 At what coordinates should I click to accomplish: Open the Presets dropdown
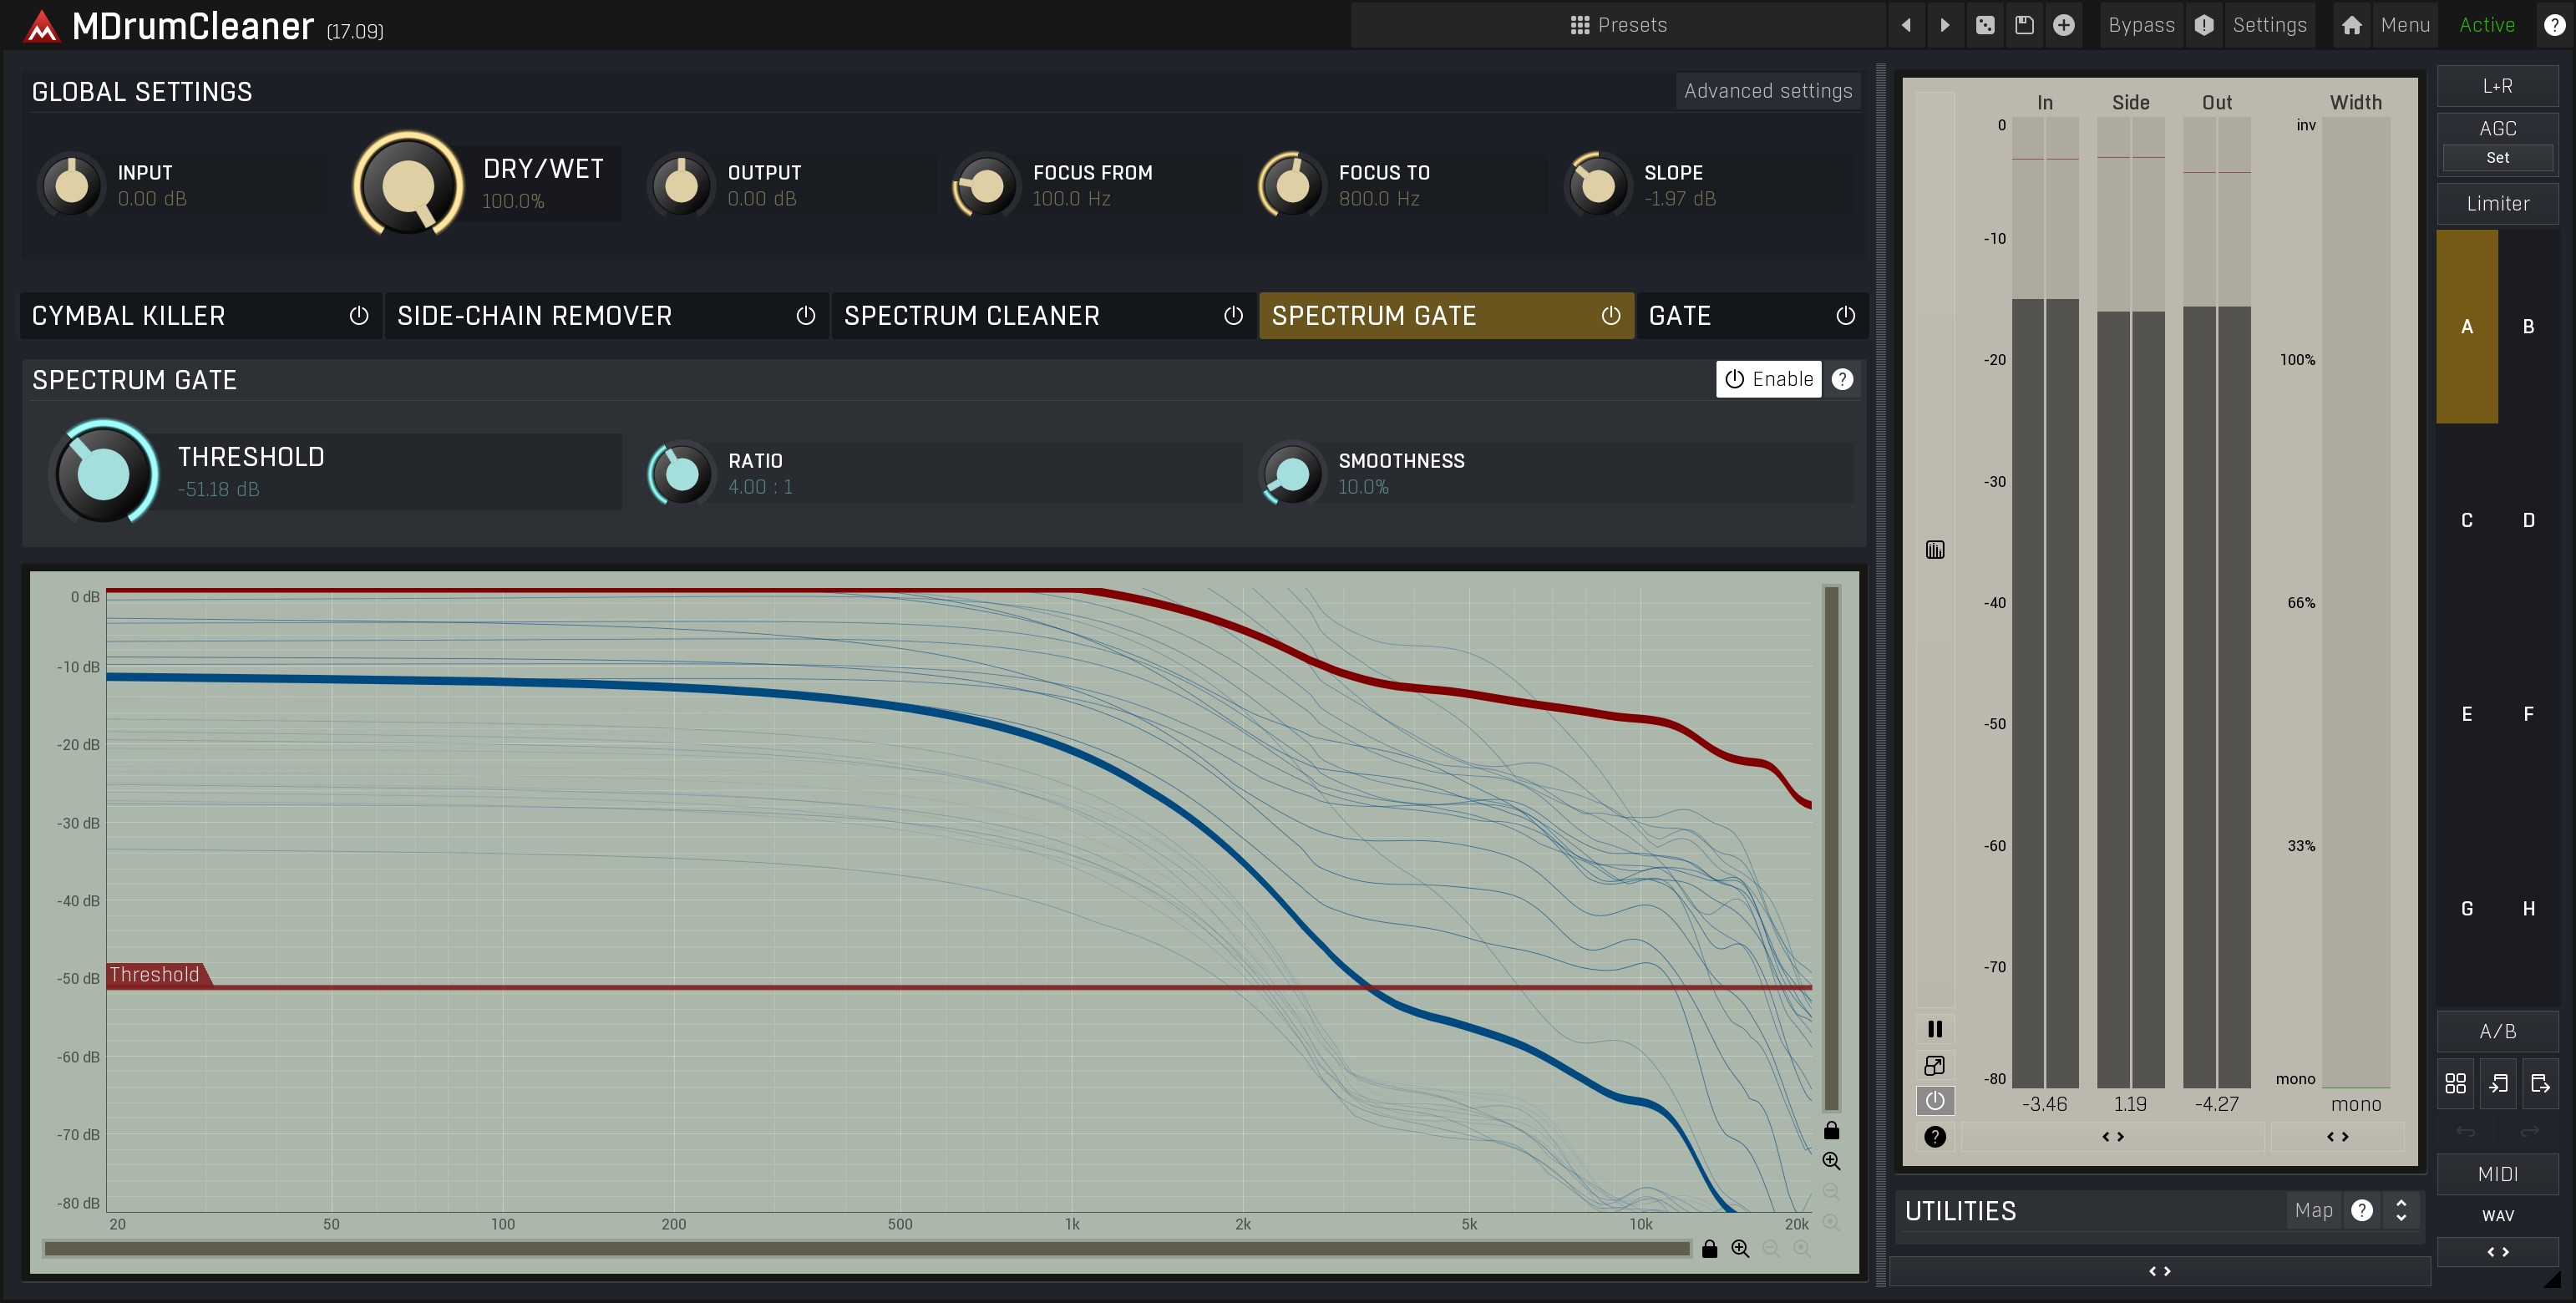[1618, 25]
